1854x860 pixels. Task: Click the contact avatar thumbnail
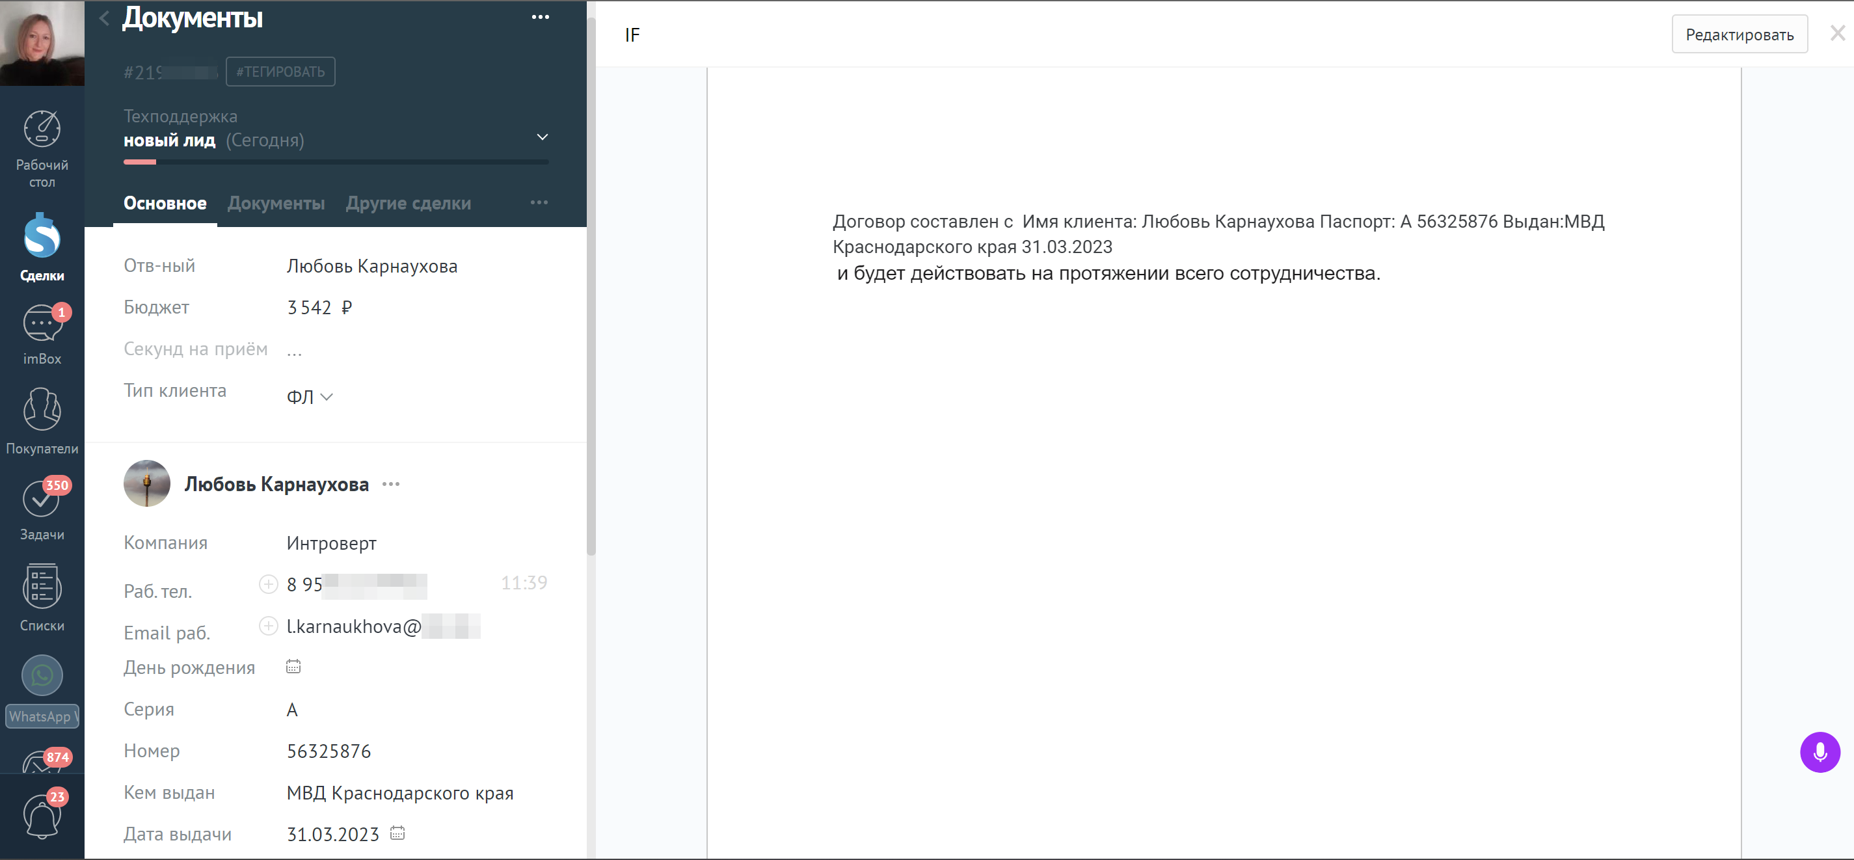click(147, 483)
